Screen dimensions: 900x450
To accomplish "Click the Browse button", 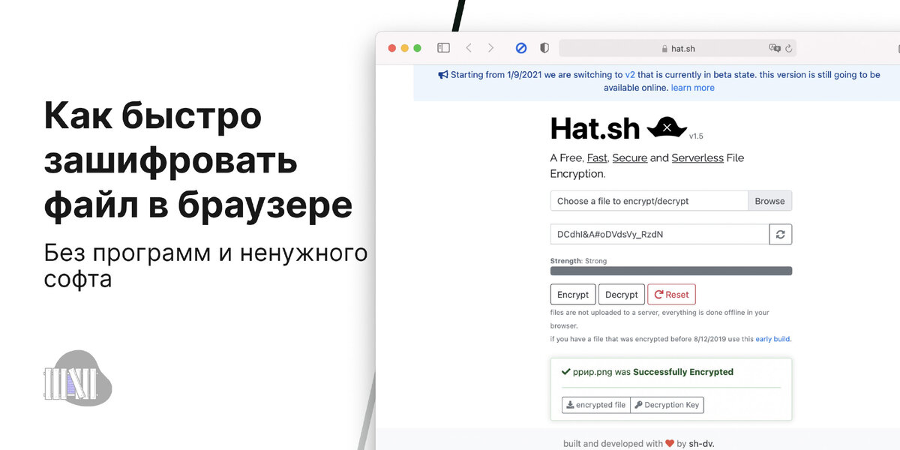I will click(769, 201).
